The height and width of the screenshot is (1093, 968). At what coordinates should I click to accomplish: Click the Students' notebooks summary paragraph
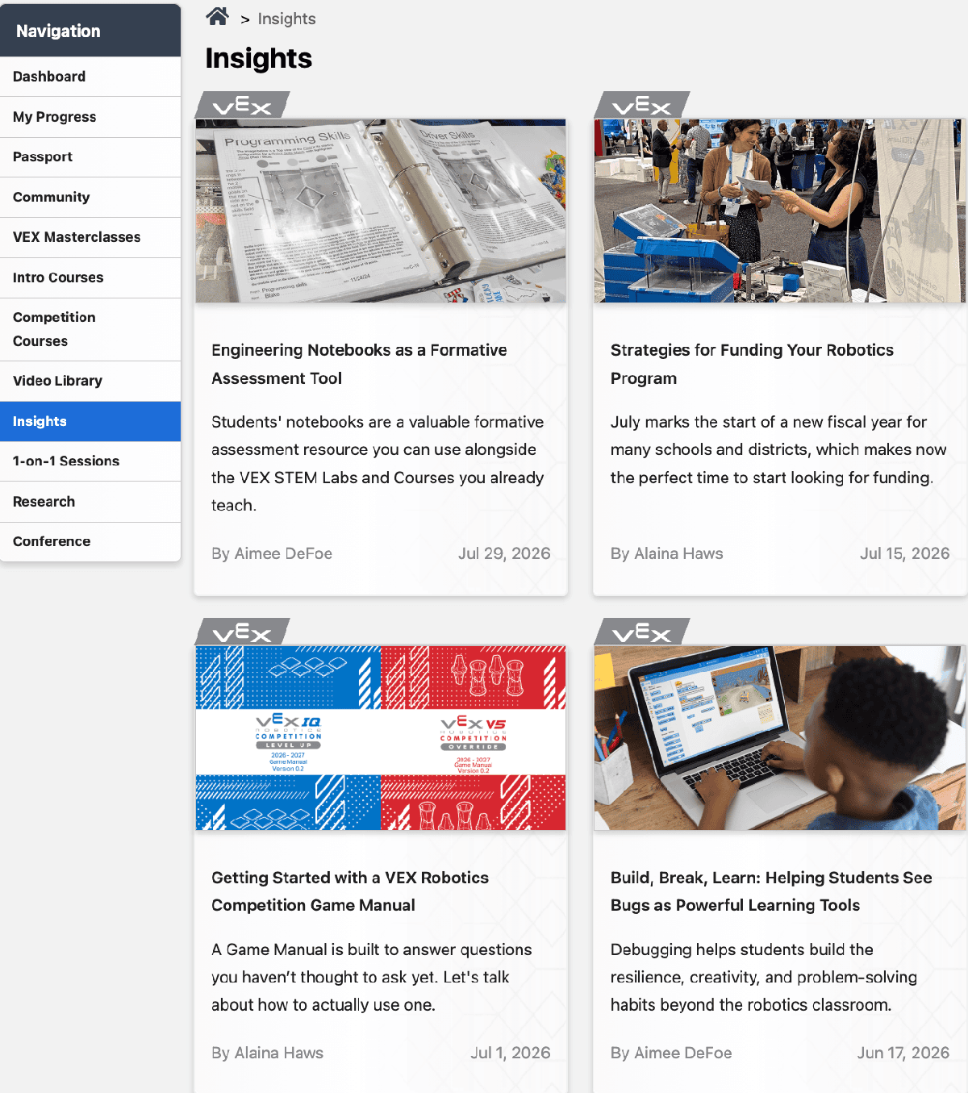click(378, 463)
